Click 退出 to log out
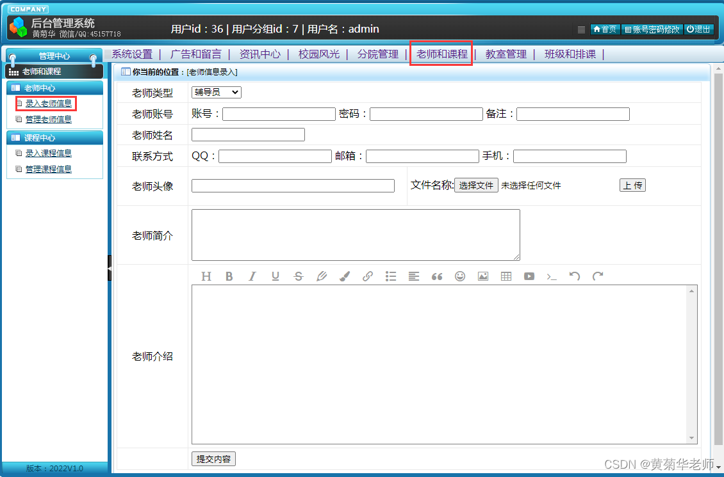 click(698, 29)
